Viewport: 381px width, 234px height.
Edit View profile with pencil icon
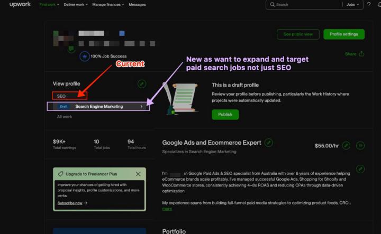coord(142,84)
